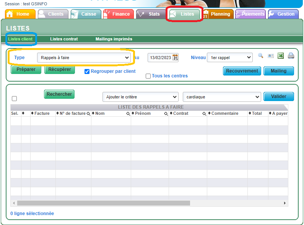Image resolution: width=304 pixels, height=225 pixels.
Task: Click the search magnifier in Contrat column
Action: [x=204, y=114]
